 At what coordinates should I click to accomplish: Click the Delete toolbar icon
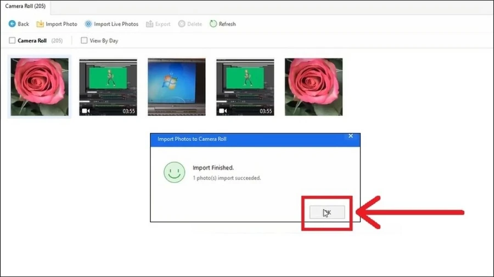[182, 24]
